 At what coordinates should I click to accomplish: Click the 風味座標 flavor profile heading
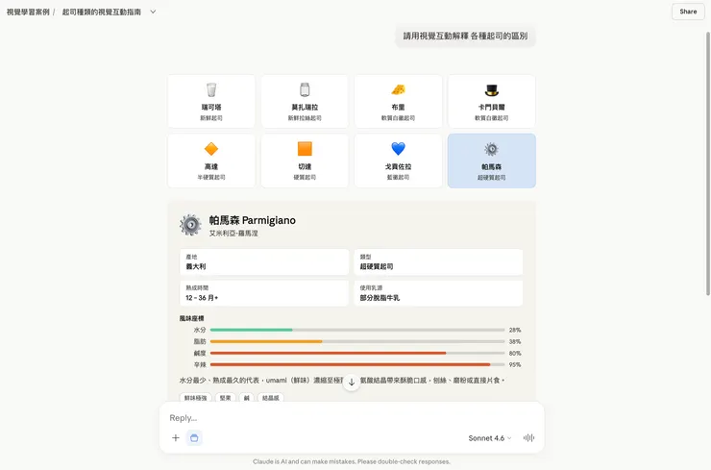click(192, 318)
